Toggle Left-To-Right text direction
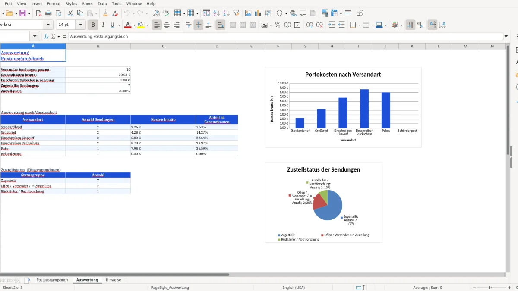 click(x=411, y=25)
